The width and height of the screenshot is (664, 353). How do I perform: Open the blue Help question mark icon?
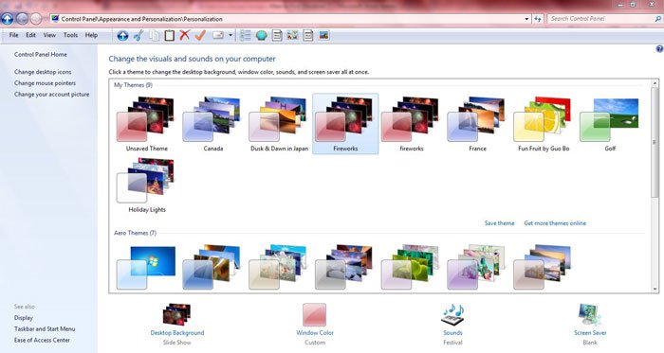(x=659, y=49)
